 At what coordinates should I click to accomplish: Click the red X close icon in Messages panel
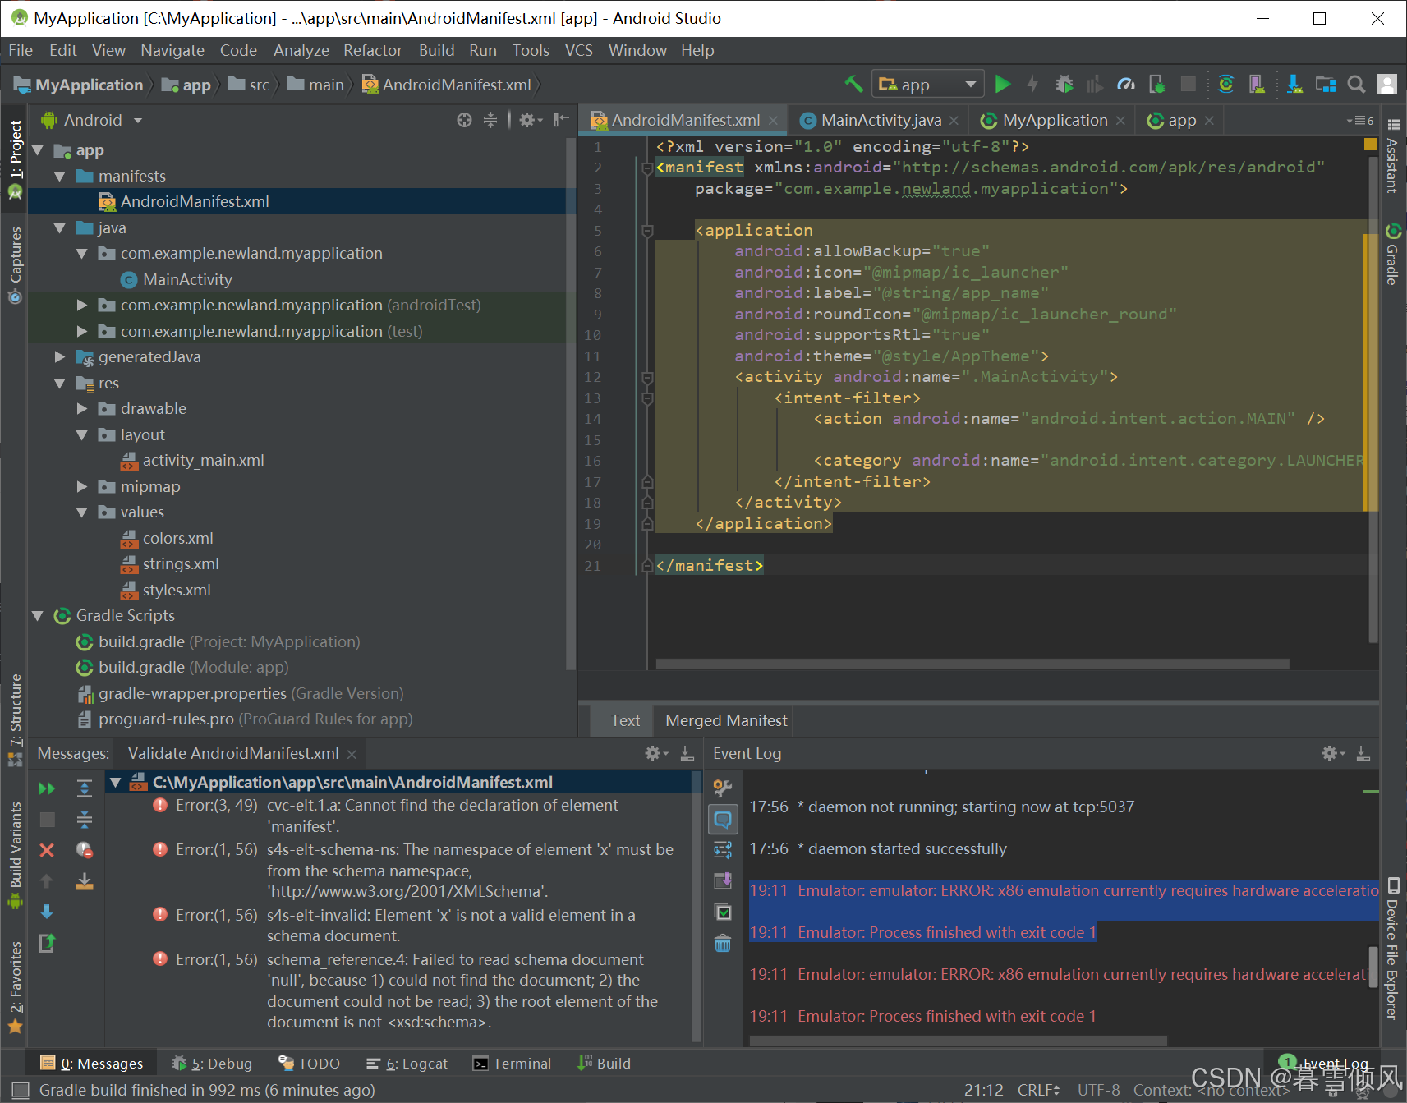coord(47,850)
